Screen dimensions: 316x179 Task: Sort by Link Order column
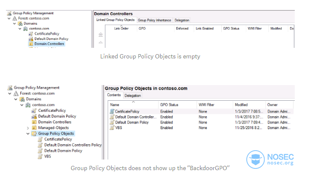(x=121, y=28)
